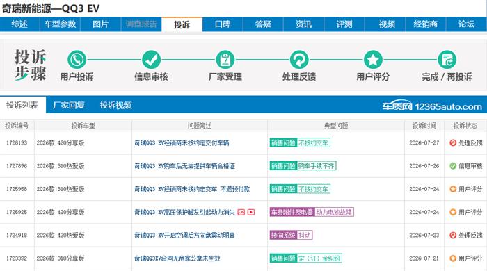Click model 2026款 420分享版 in row 1725925
This screenshot has width=487, height=271.
pos(61,212)
